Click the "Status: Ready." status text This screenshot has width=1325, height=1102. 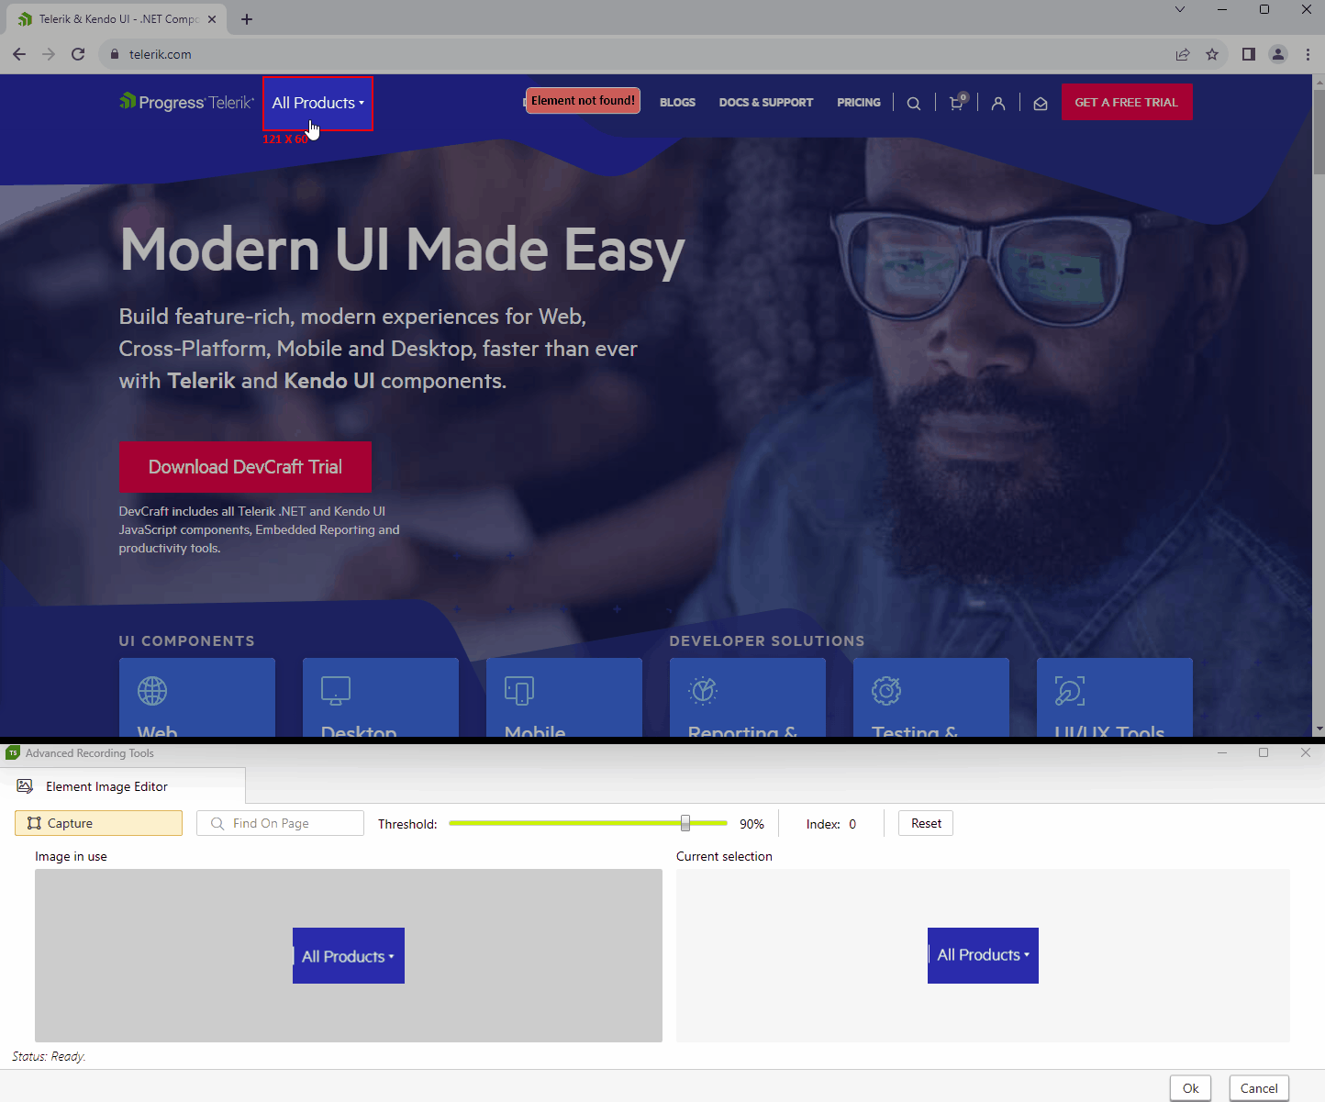pyautogui.click(x=49, y=1056)
